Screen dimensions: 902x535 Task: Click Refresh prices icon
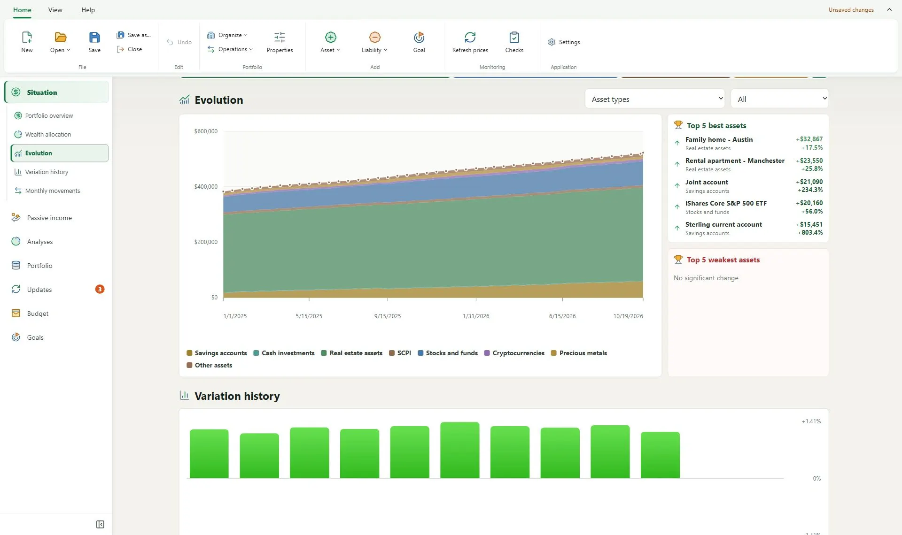pyautogui.click(x=470, y=37)
